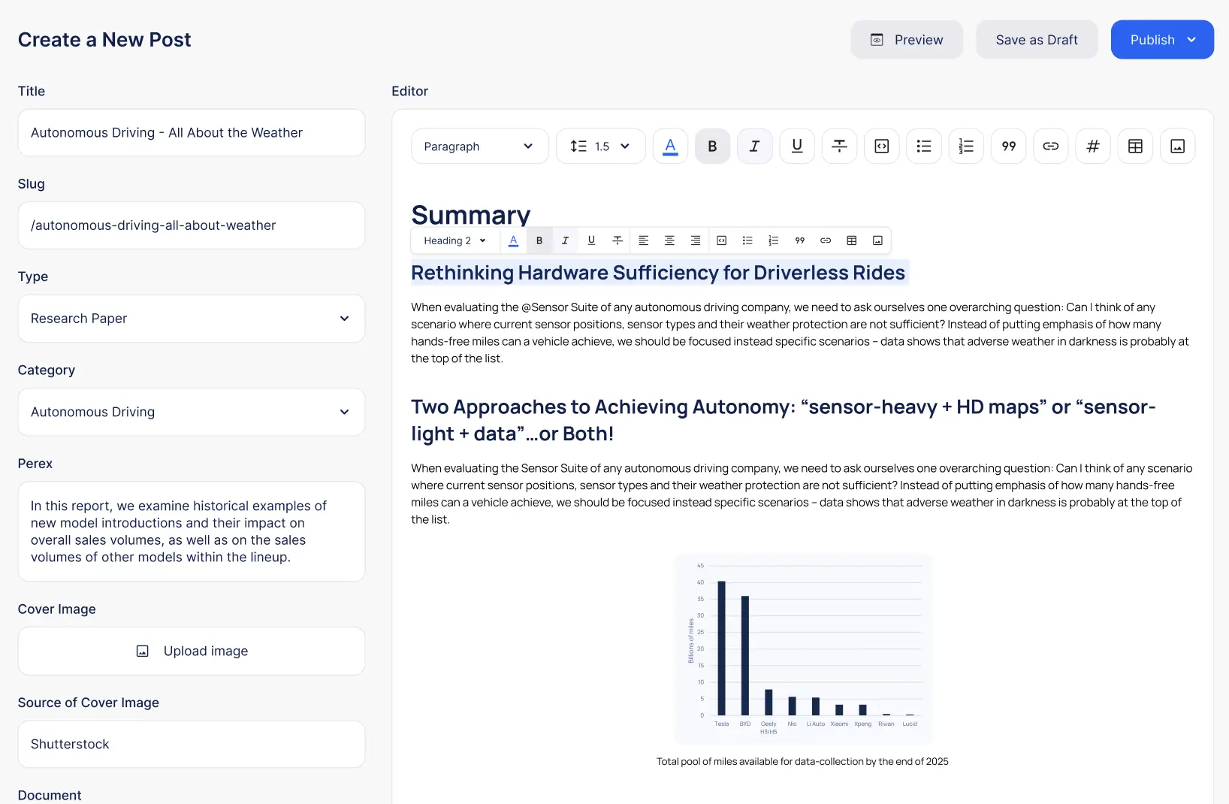
Task: Apply strikethrough from the main toolbar
Action: click(x=839, y=147)
